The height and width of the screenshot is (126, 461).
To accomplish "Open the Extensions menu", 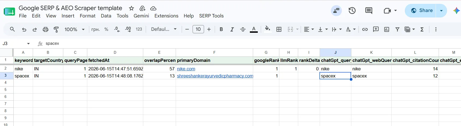I will 166,16.
